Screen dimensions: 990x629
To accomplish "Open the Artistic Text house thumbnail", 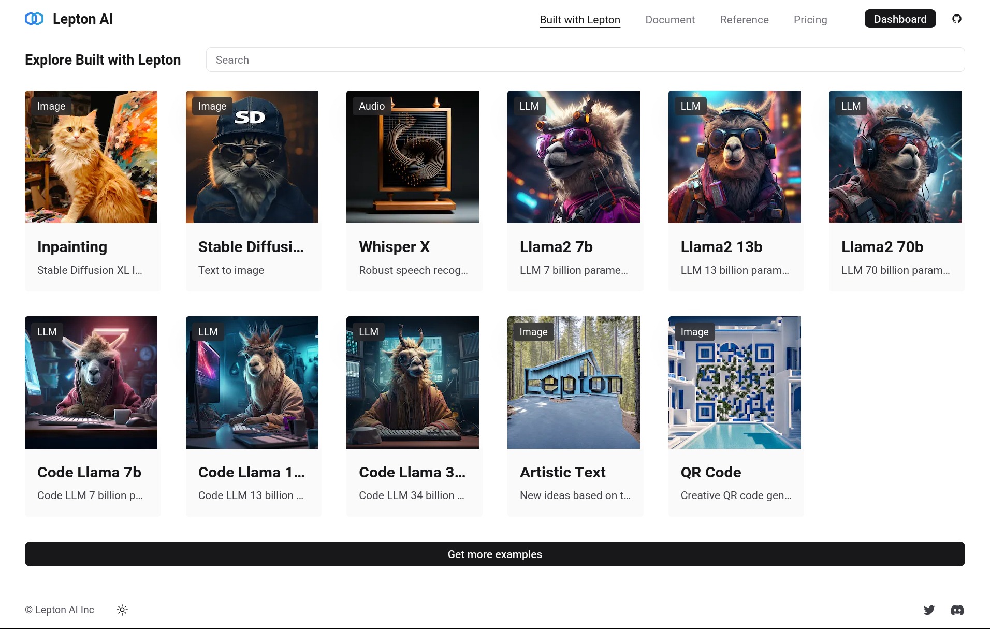I will [574, 383].
